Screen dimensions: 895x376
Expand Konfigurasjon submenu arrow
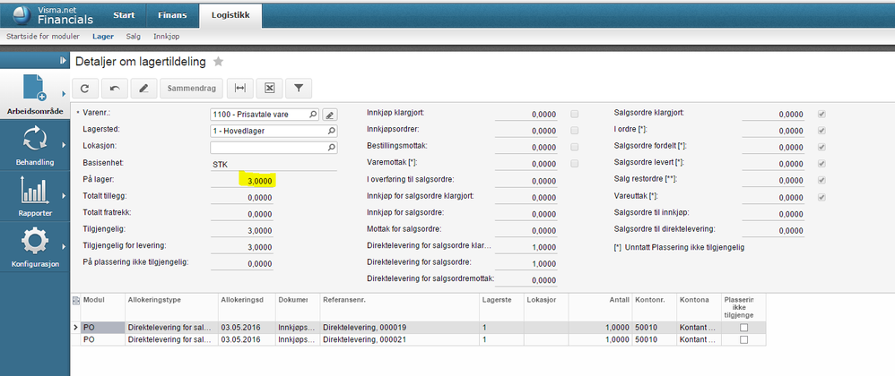[x=64, y=247]
